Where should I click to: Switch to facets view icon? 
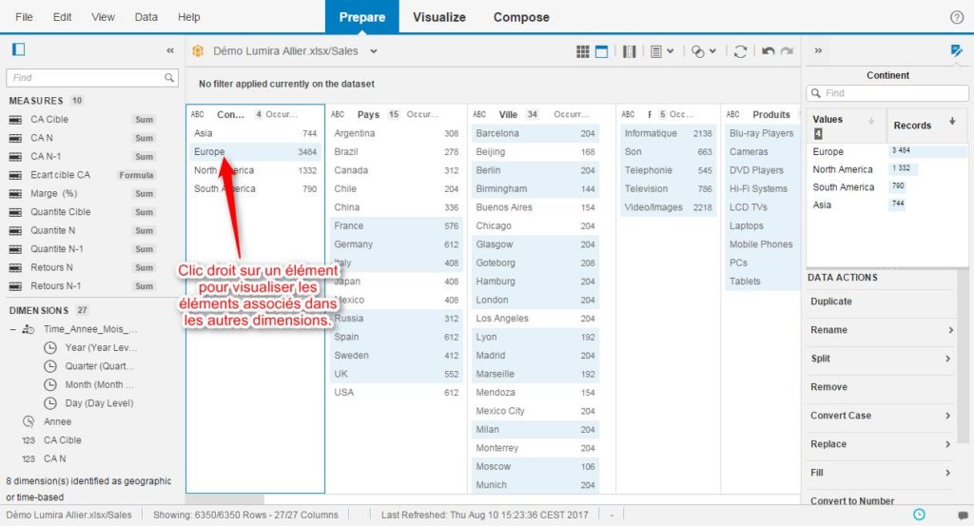click(602, 51)
